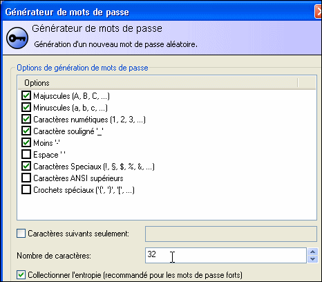Disable Caractères numétiques (1, 2, 3) option
The height and width of the screenshot is (282, 322).
(26, 119)
